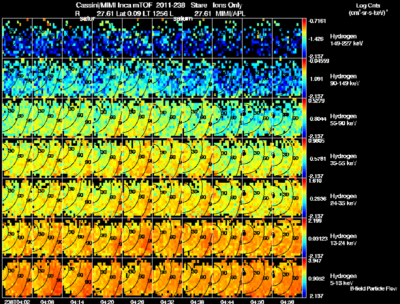
Task: Click the 0.2636 color scale value
Action: 318,199
